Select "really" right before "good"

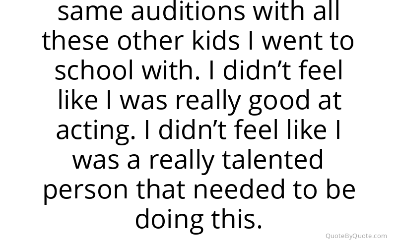pos(208,102)
